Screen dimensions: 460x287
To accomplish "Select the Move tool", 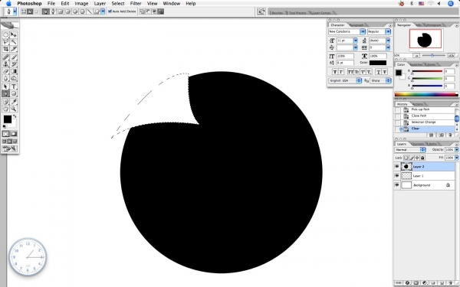I will (x=14, y=34).
